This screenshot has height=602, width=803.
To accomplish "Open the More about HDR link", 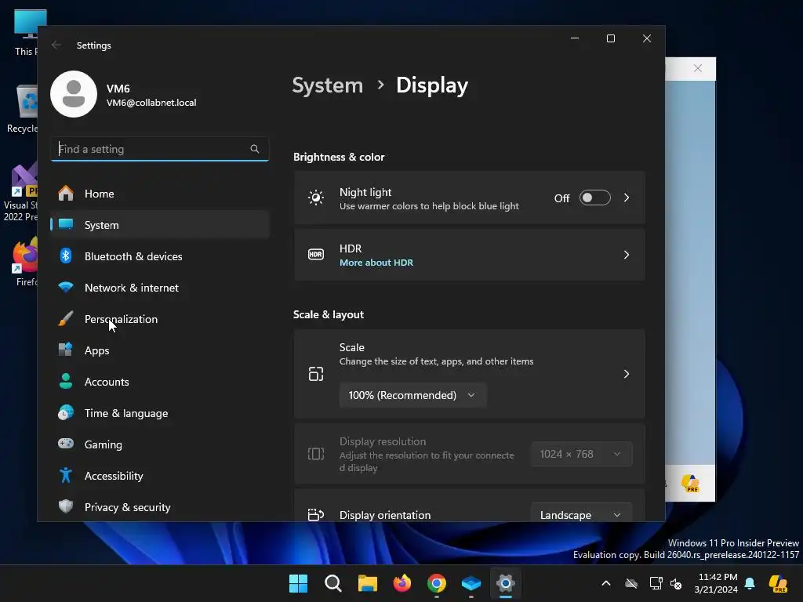I will pyautogui.click(x=376, y=263).
